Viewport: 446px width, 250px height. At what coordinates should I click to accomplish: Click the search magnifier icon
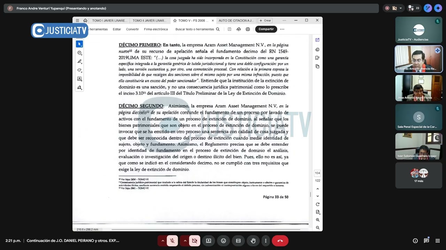tap(218, 29)
